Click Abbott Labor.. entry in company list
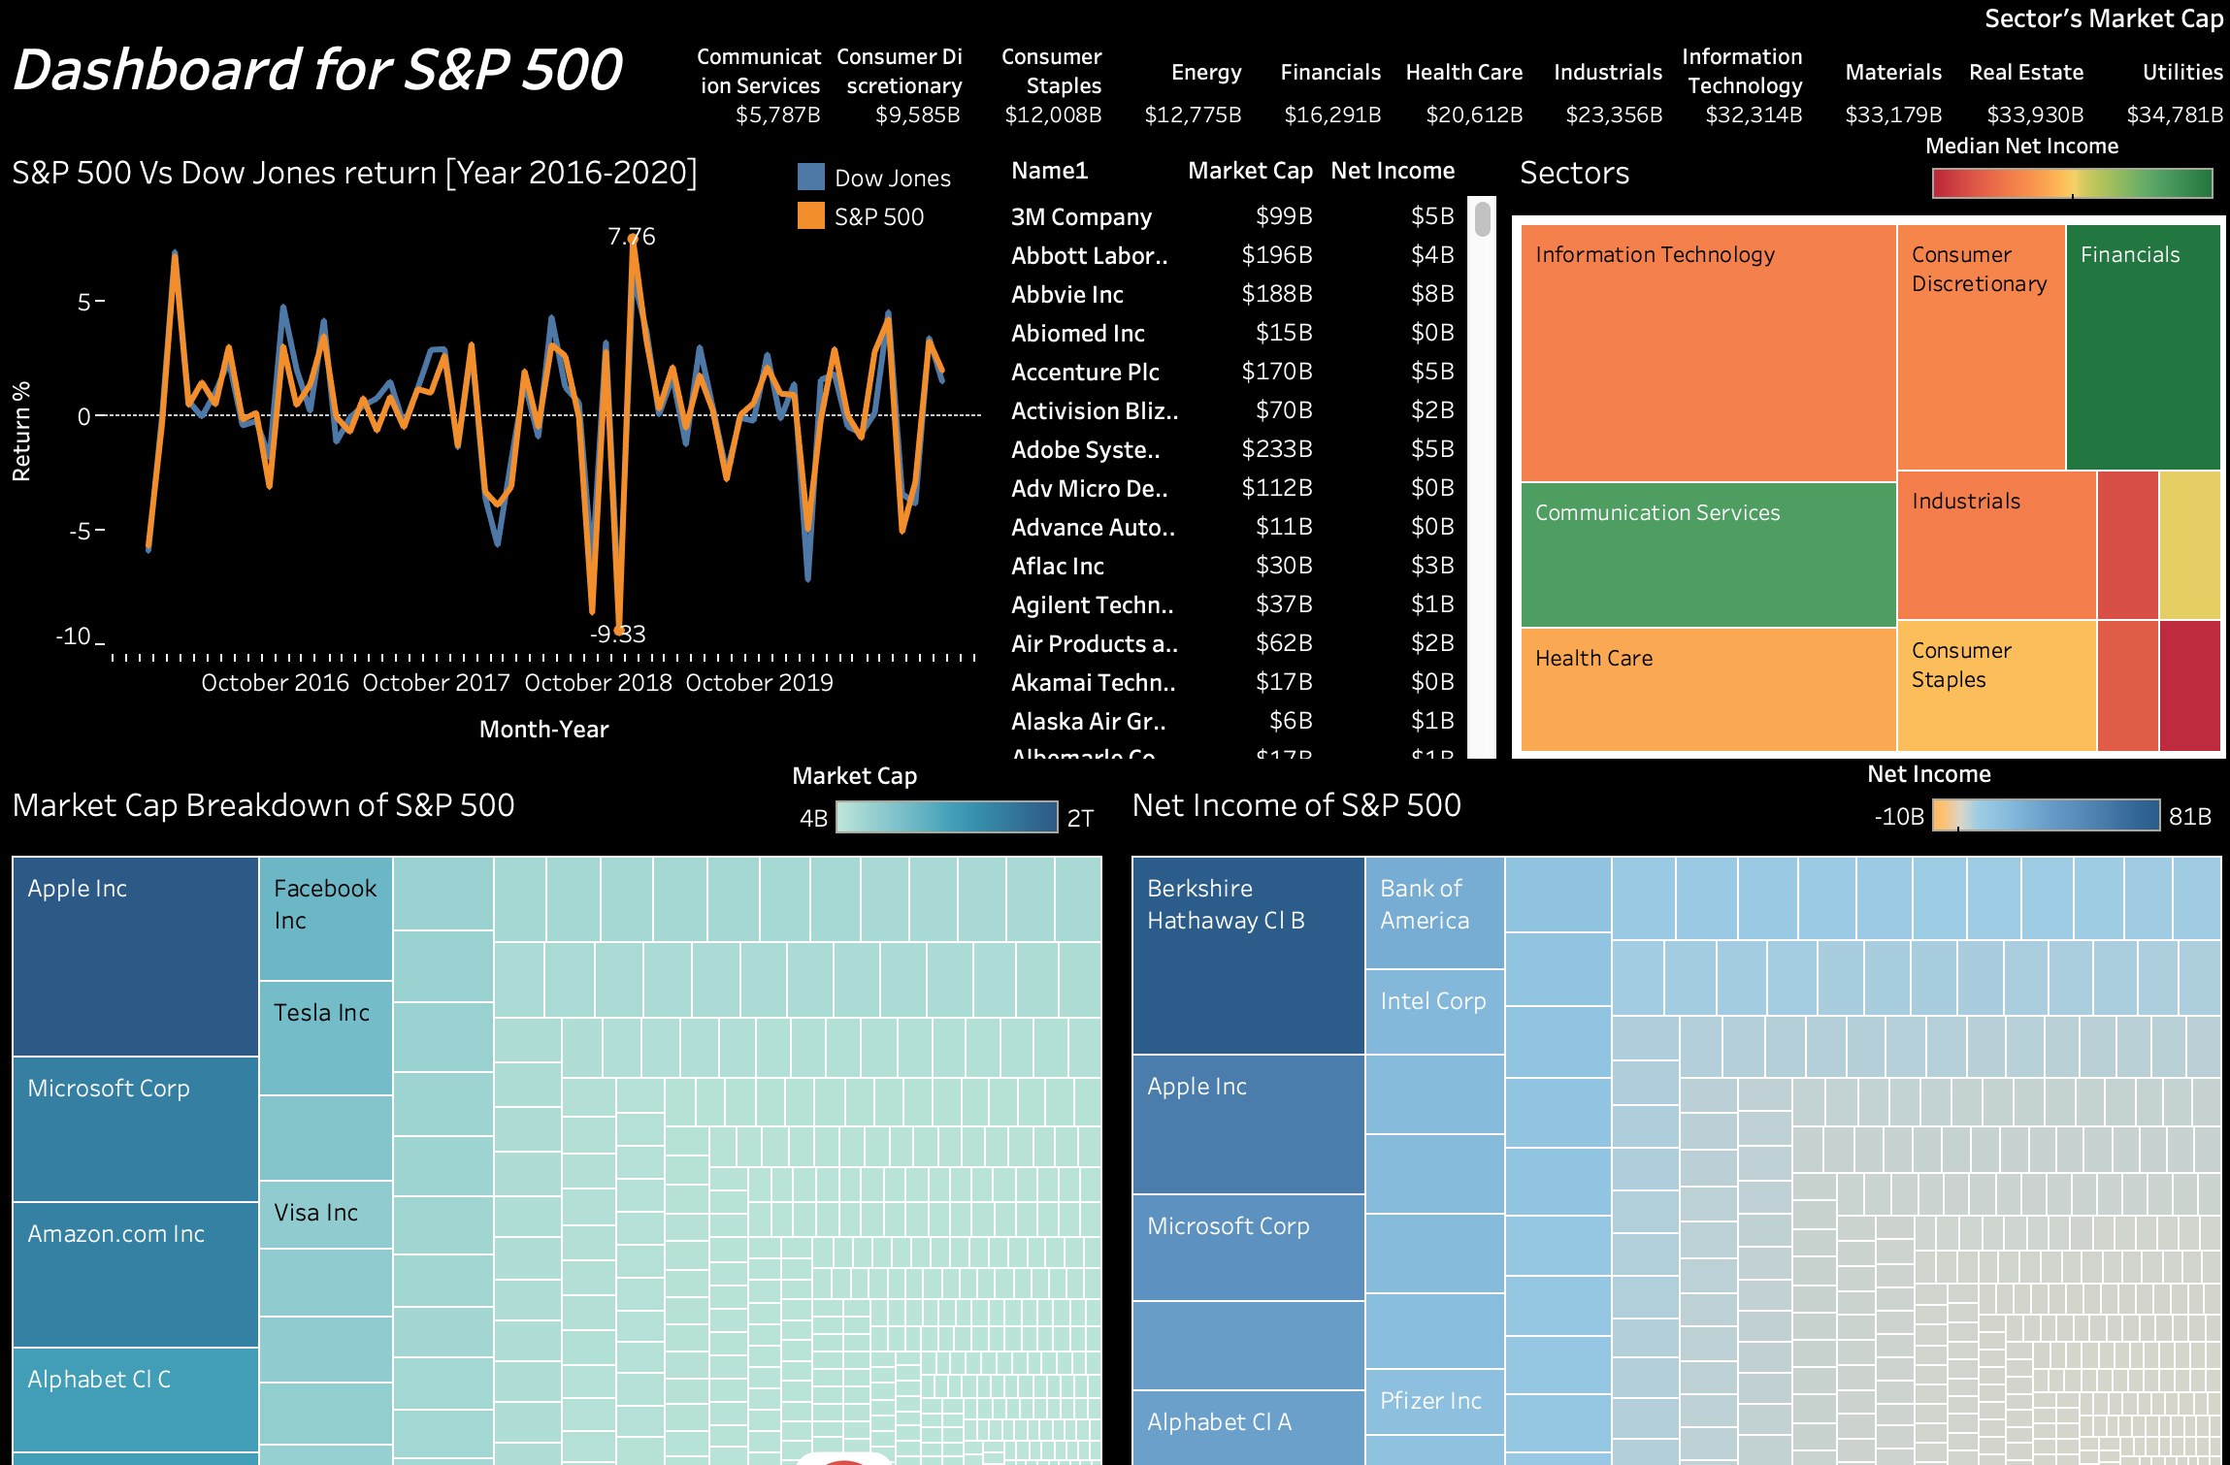 1089,255
